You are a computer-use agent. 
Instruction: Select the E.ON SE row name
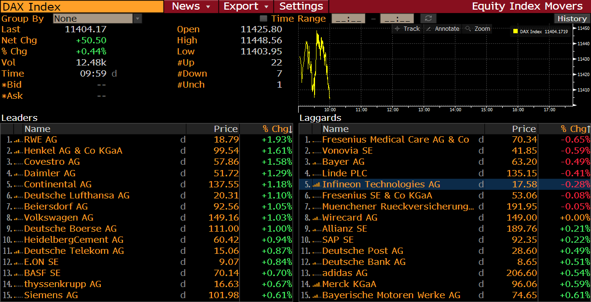[41, 262]
